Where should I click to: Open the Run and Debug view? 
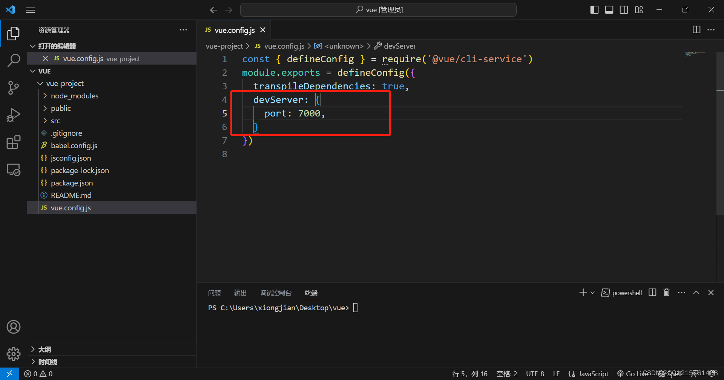point(14,115)
